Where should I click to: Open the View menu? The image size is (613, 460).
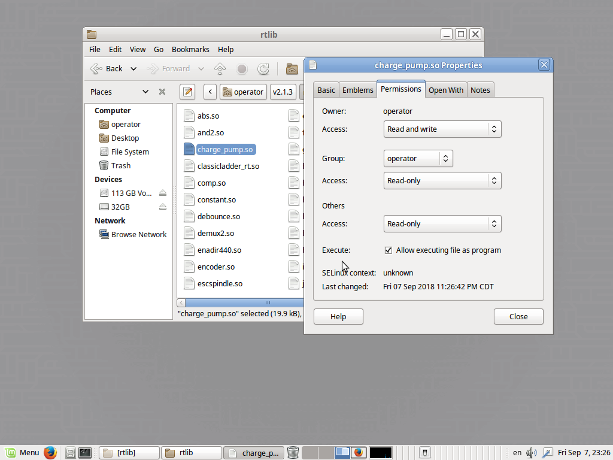tap(138, 49)
